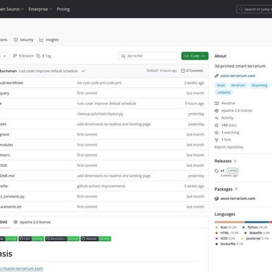Open commit 'cleanup pcb/main/layout.py'
272x272 pixels.
100,114
